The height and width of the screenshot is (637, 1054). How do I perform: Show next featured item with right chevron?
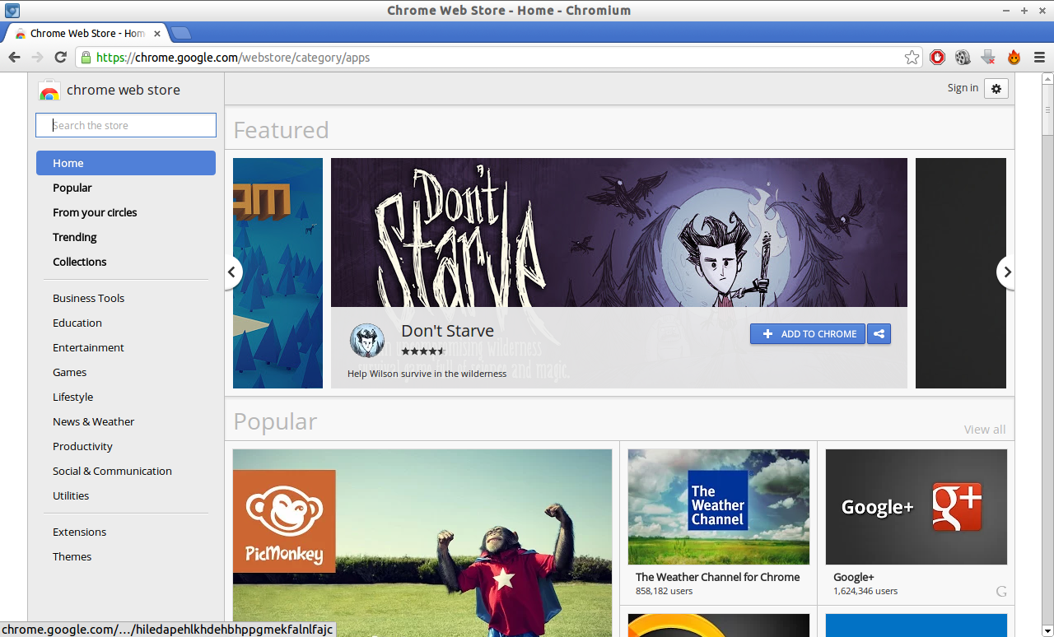tap(1005, 272)
